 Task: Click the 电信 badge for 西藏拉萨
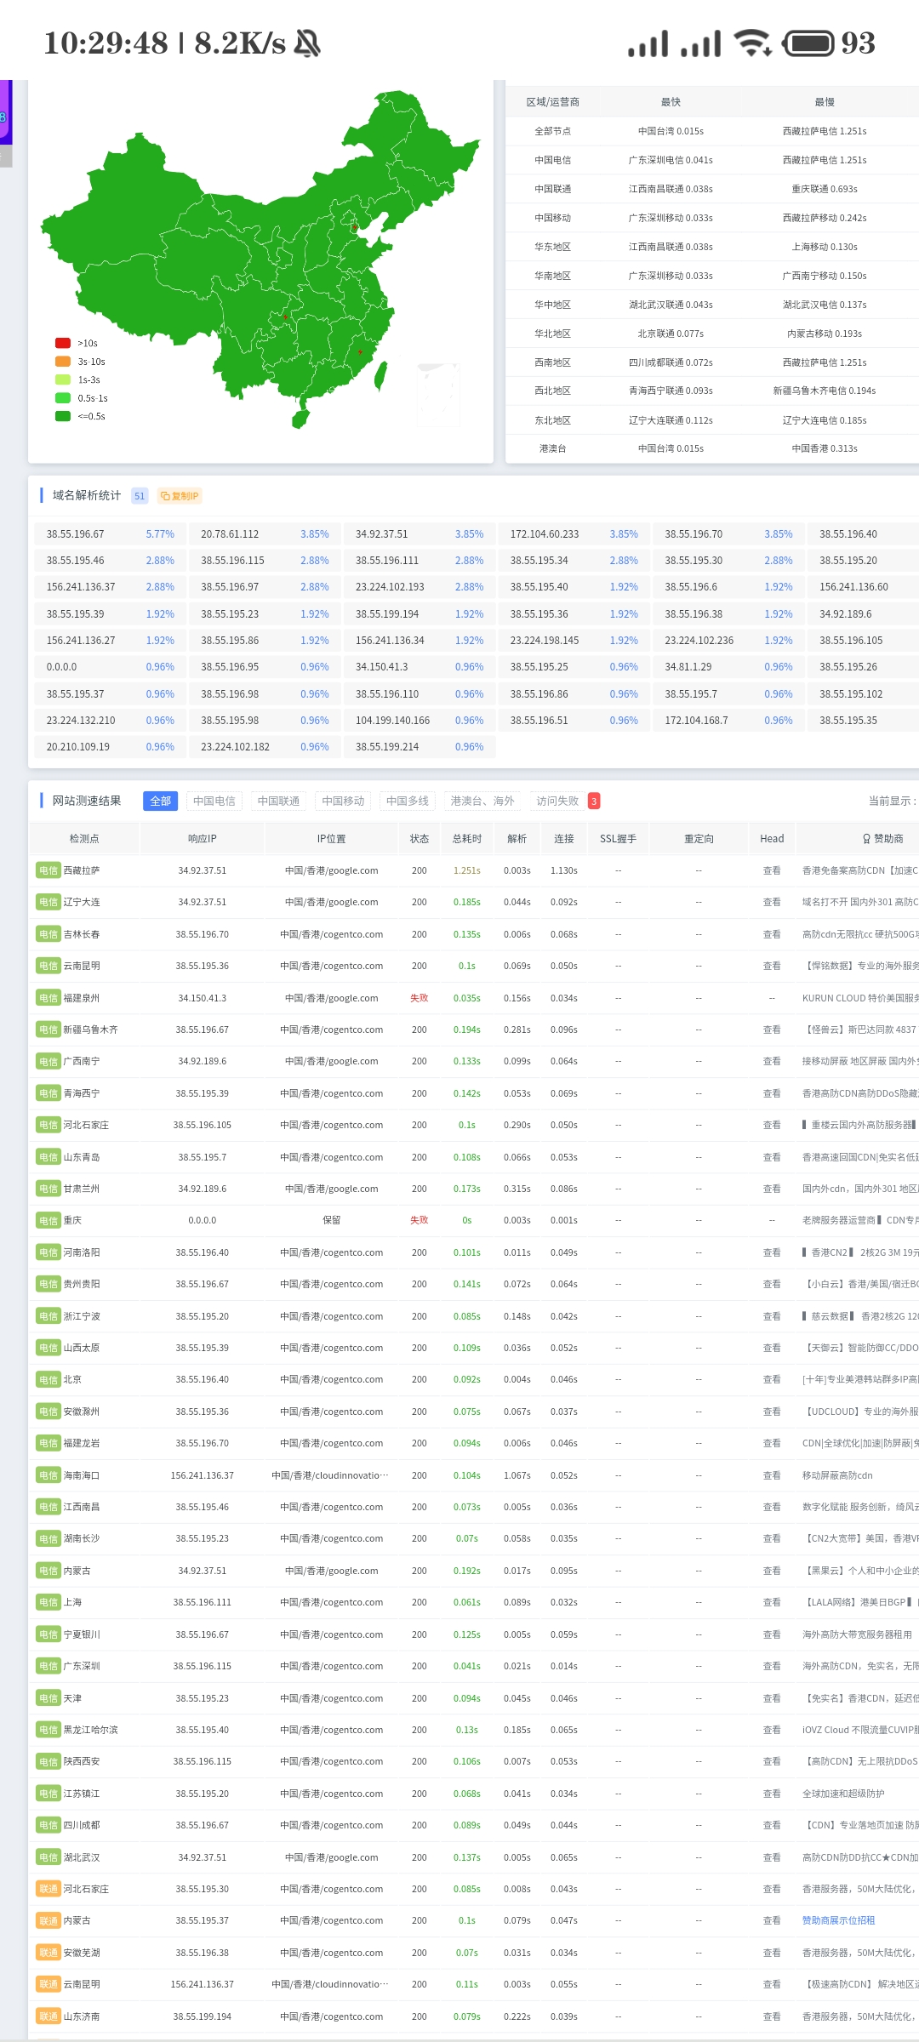[48, 870]
